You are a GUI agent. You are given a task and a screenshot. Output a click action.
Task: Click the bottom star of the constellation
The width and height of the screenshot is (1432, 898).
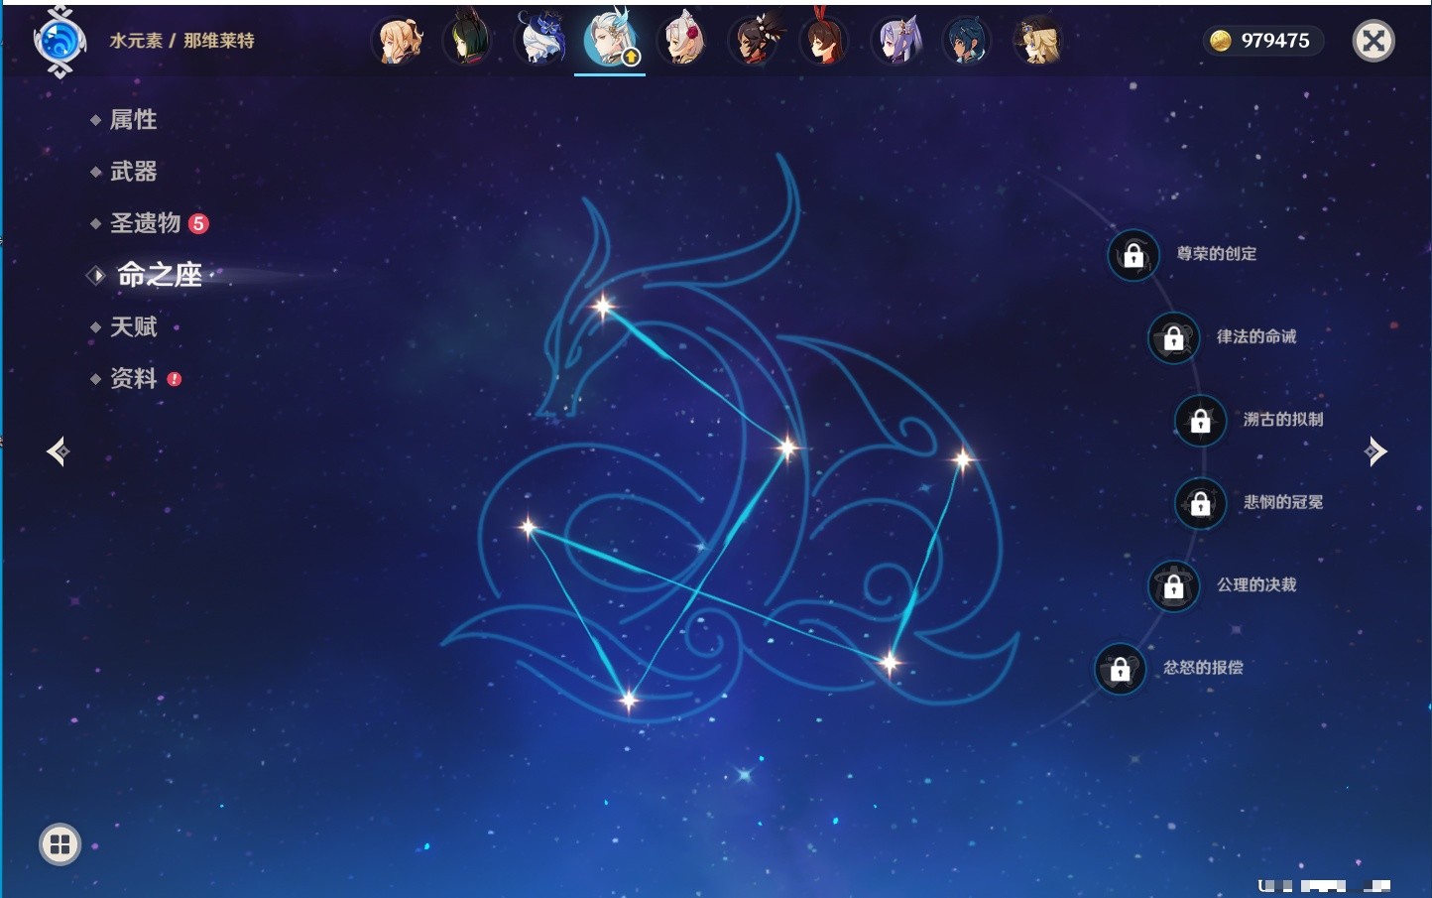point(628,700)
